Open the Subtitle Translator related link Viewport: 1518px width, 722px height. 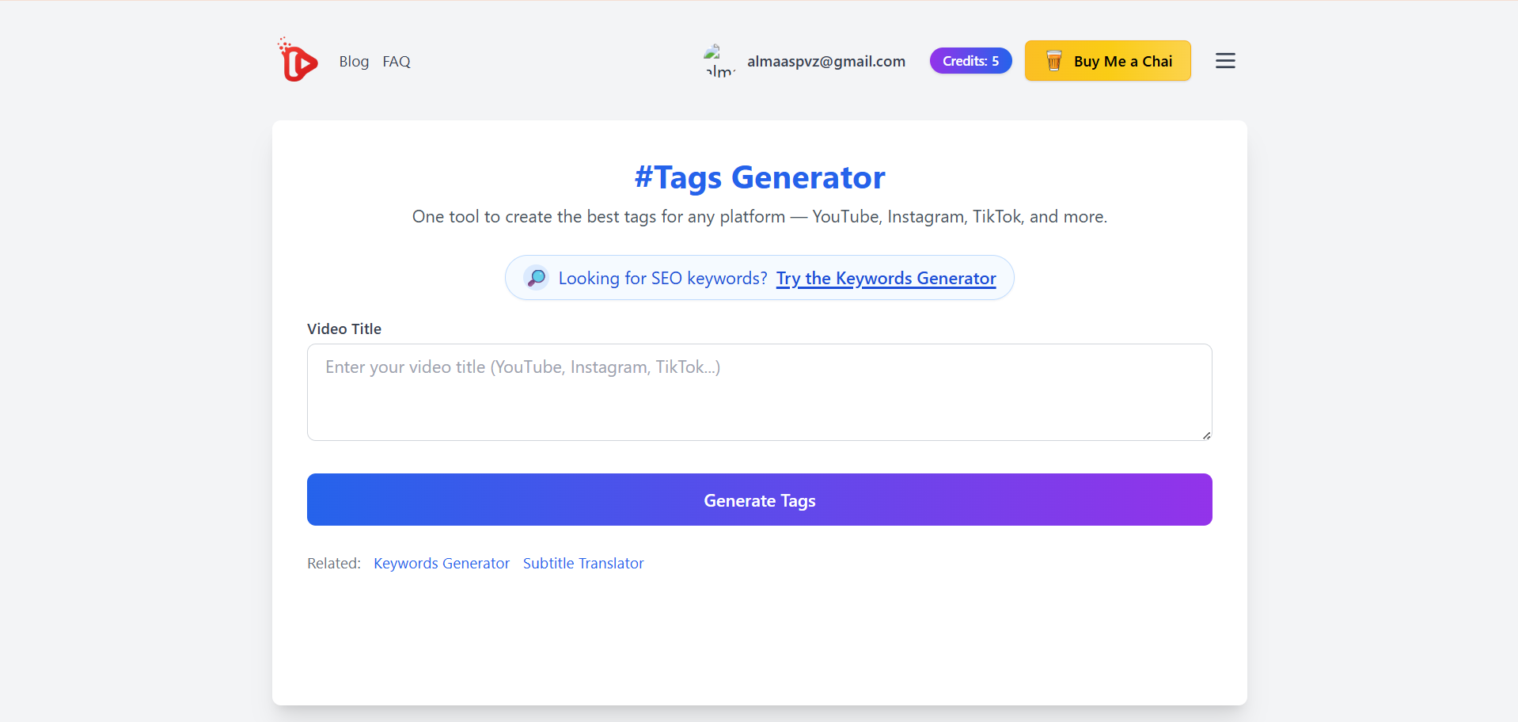[583, 563]
